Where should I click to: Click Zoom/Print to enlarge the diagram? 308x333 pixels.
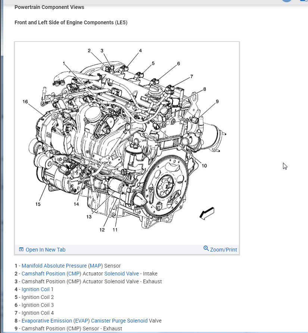pos(223,249)
